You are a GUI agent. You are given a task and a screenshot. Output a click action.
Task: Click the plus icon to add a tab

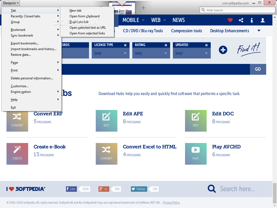[x=143, y=8]
